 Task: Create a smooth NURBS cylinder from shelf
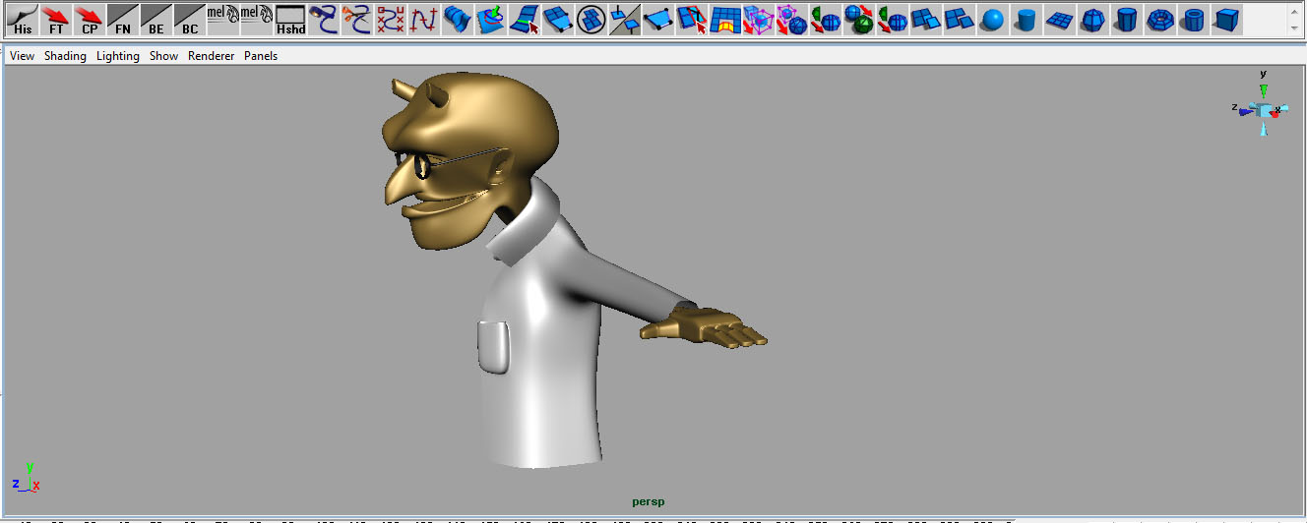(x=1027, y=20)
